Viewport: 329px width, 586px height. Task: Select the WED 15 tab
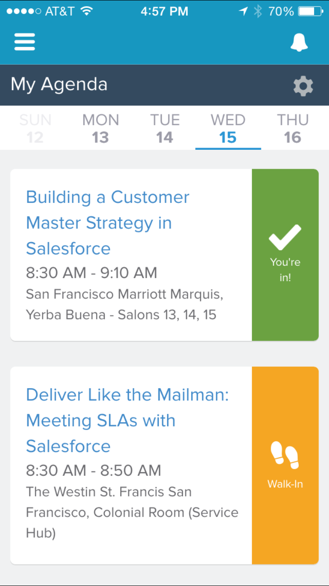(x=228, y=128)
